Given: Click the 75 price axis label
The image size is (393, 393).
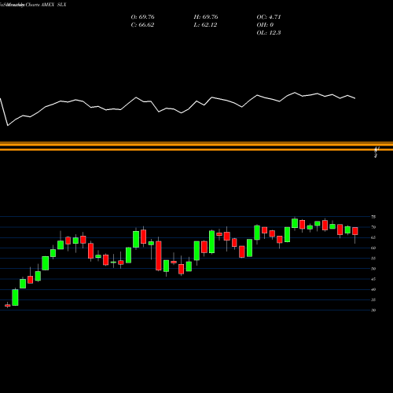Looking at the screenshot, I should coord(373,217).
